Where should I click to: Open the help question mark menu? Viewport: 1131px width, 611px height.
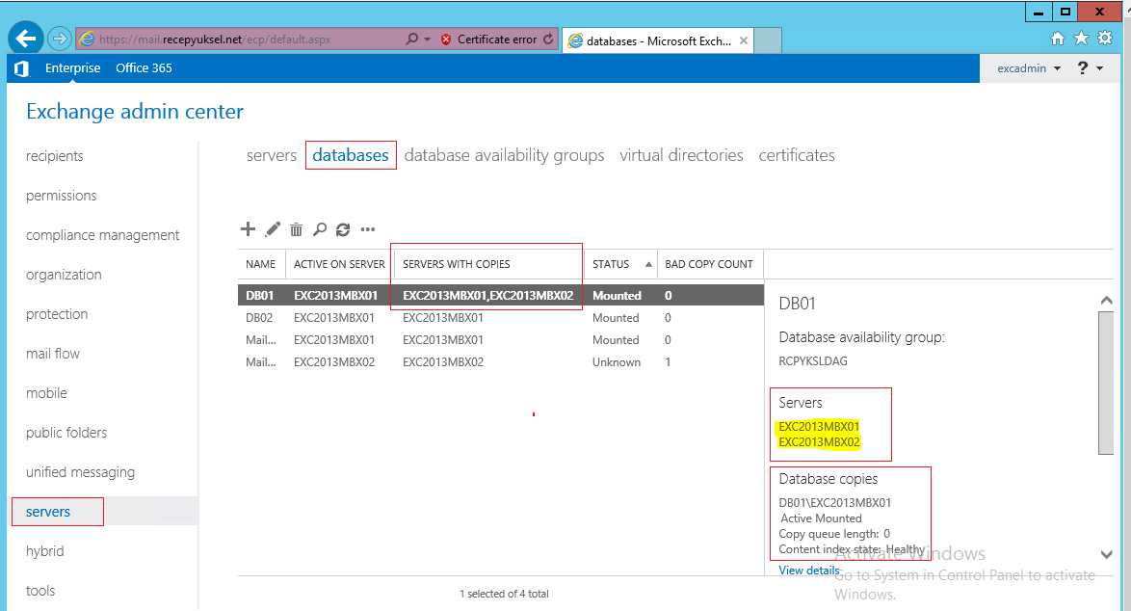coord(1083,67)
